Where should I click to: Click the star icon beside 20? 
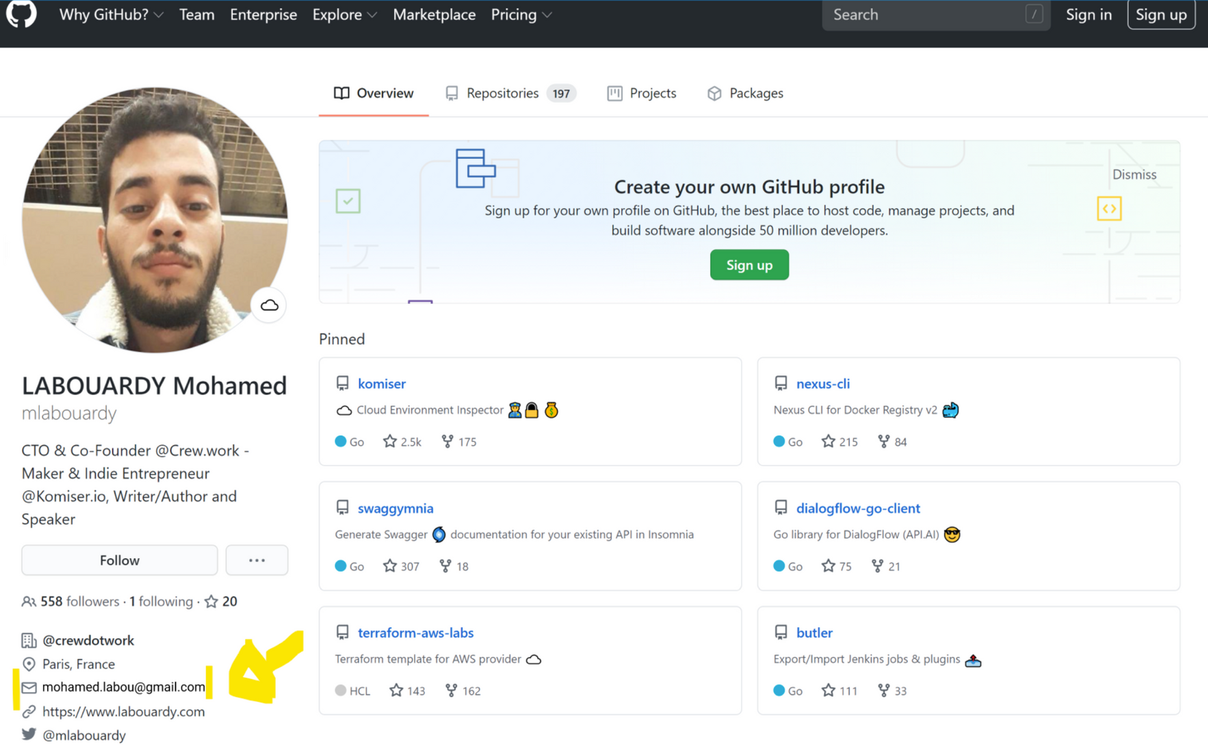click(211, 602)
